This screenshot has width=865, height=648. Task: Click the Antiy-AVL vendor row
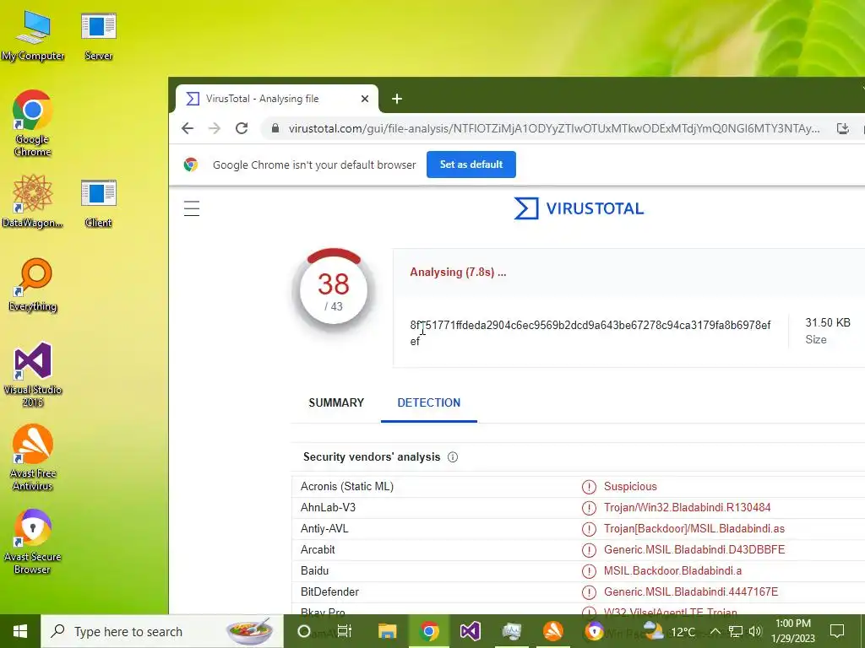[x=578, y=528]
